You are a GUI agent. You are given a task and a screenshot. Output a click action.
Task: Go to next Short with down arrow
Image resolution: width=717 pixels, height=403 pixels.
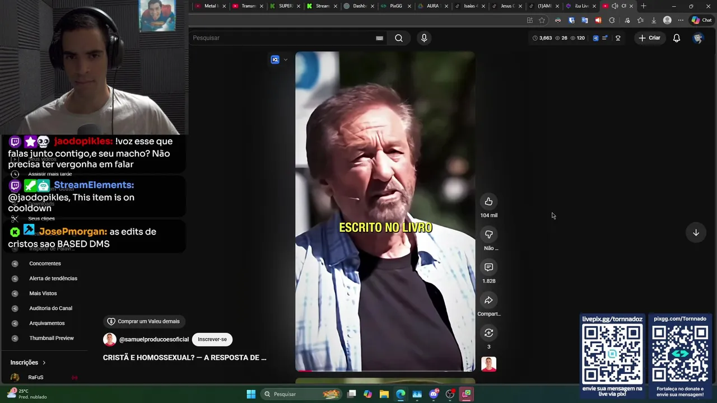pyautogui.click(x=696, y=233)
